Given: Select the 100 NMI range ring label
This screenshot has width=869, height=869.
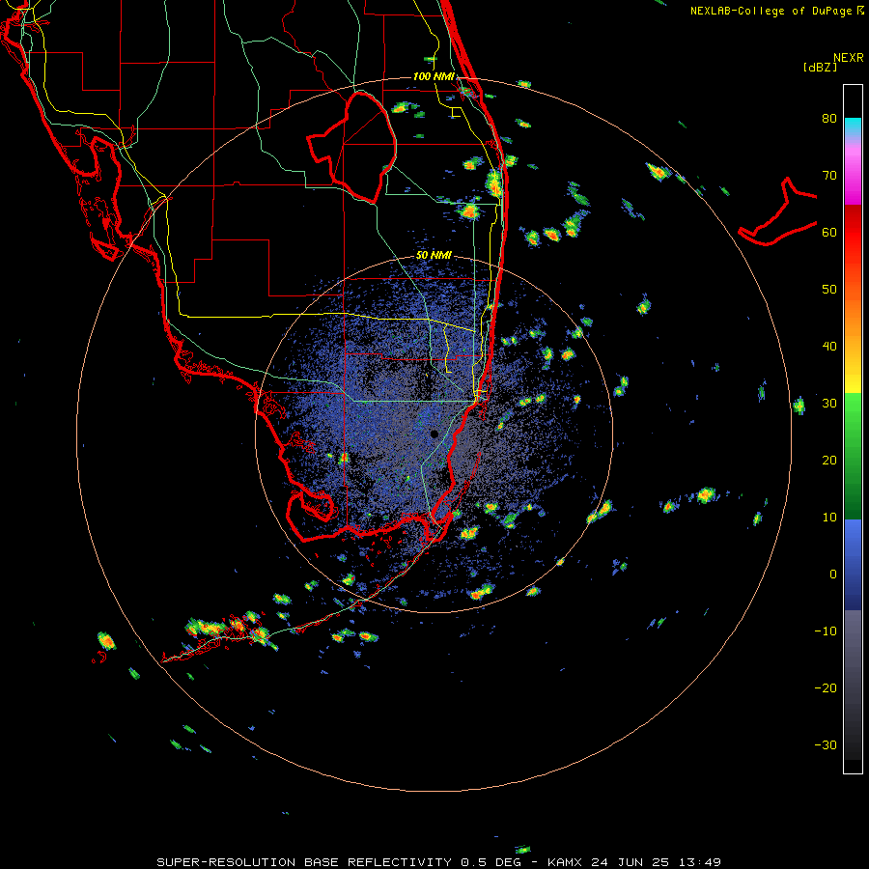Looking at the screenshot, I should [x=434, y=76].
